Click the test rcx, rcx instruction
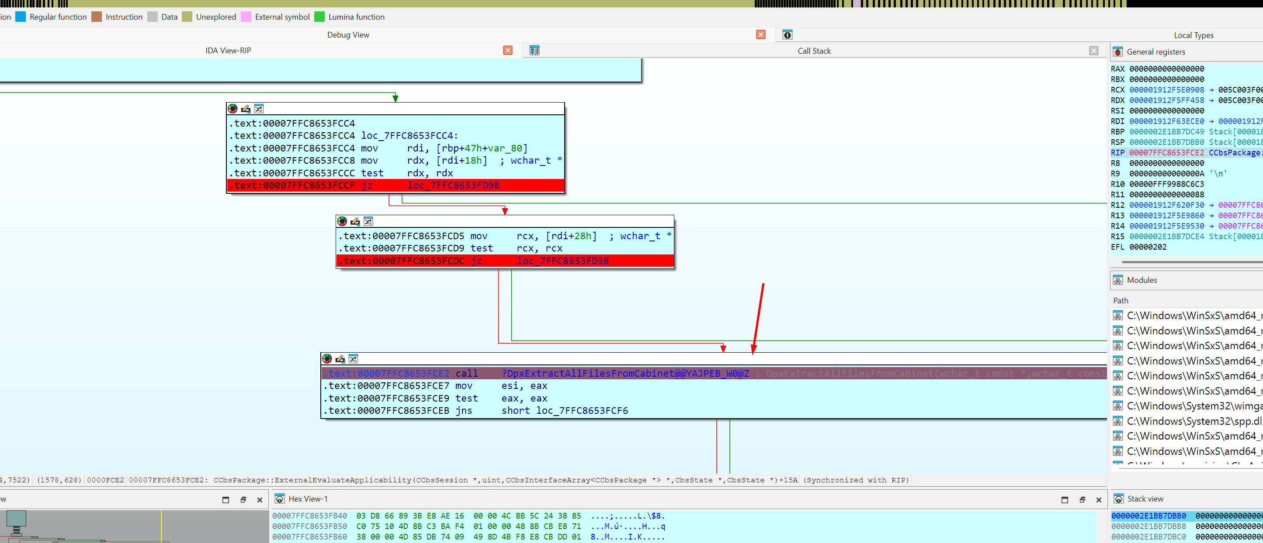Image resolution: width=1263 pixels, height=543 pixels. 451,249
